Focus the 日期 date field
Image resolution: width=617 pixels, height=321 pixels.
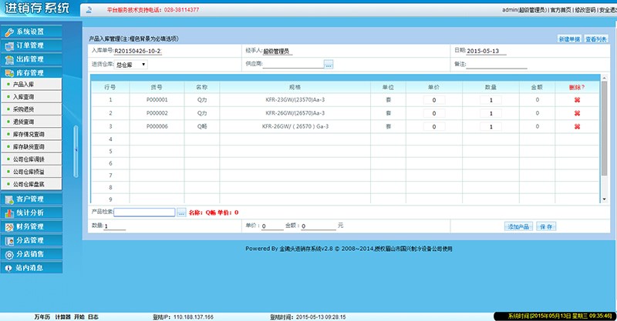(487, 51)
